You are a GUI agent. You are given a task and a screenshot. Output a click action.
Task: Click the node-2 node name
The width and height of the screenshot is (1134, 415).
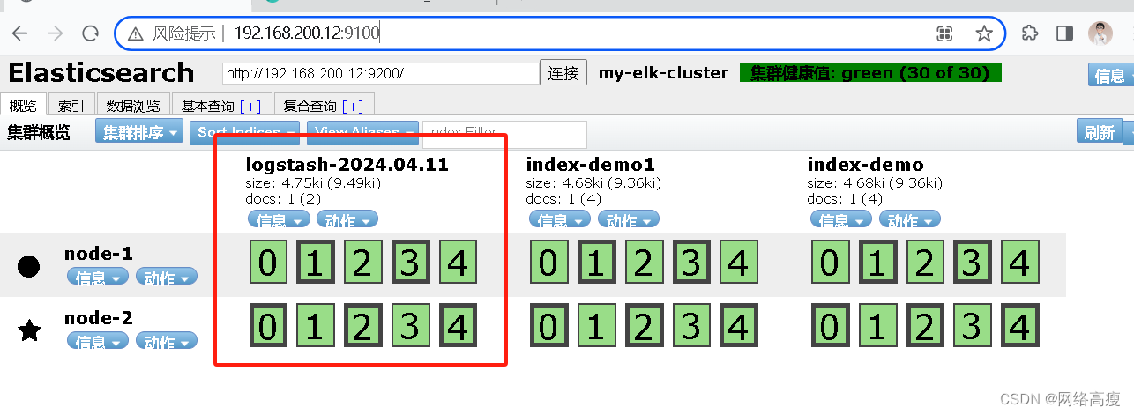pos(99,318)
